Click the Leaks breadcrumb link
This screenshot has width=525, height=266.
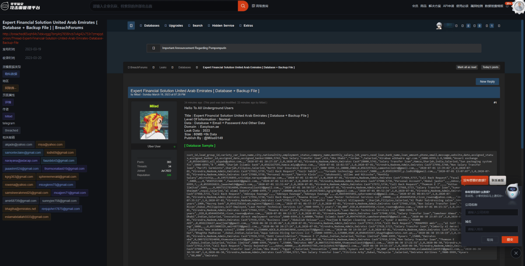pos(163,67)
